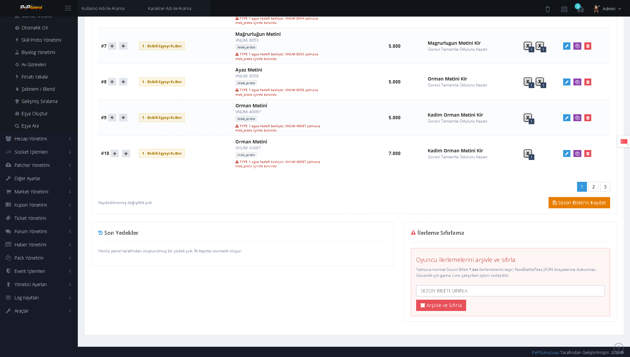Open Eşya Oluştur sidebar item
Image resolution: width=630 pixels, height=357 pixels.
click(x=34, y=114)
